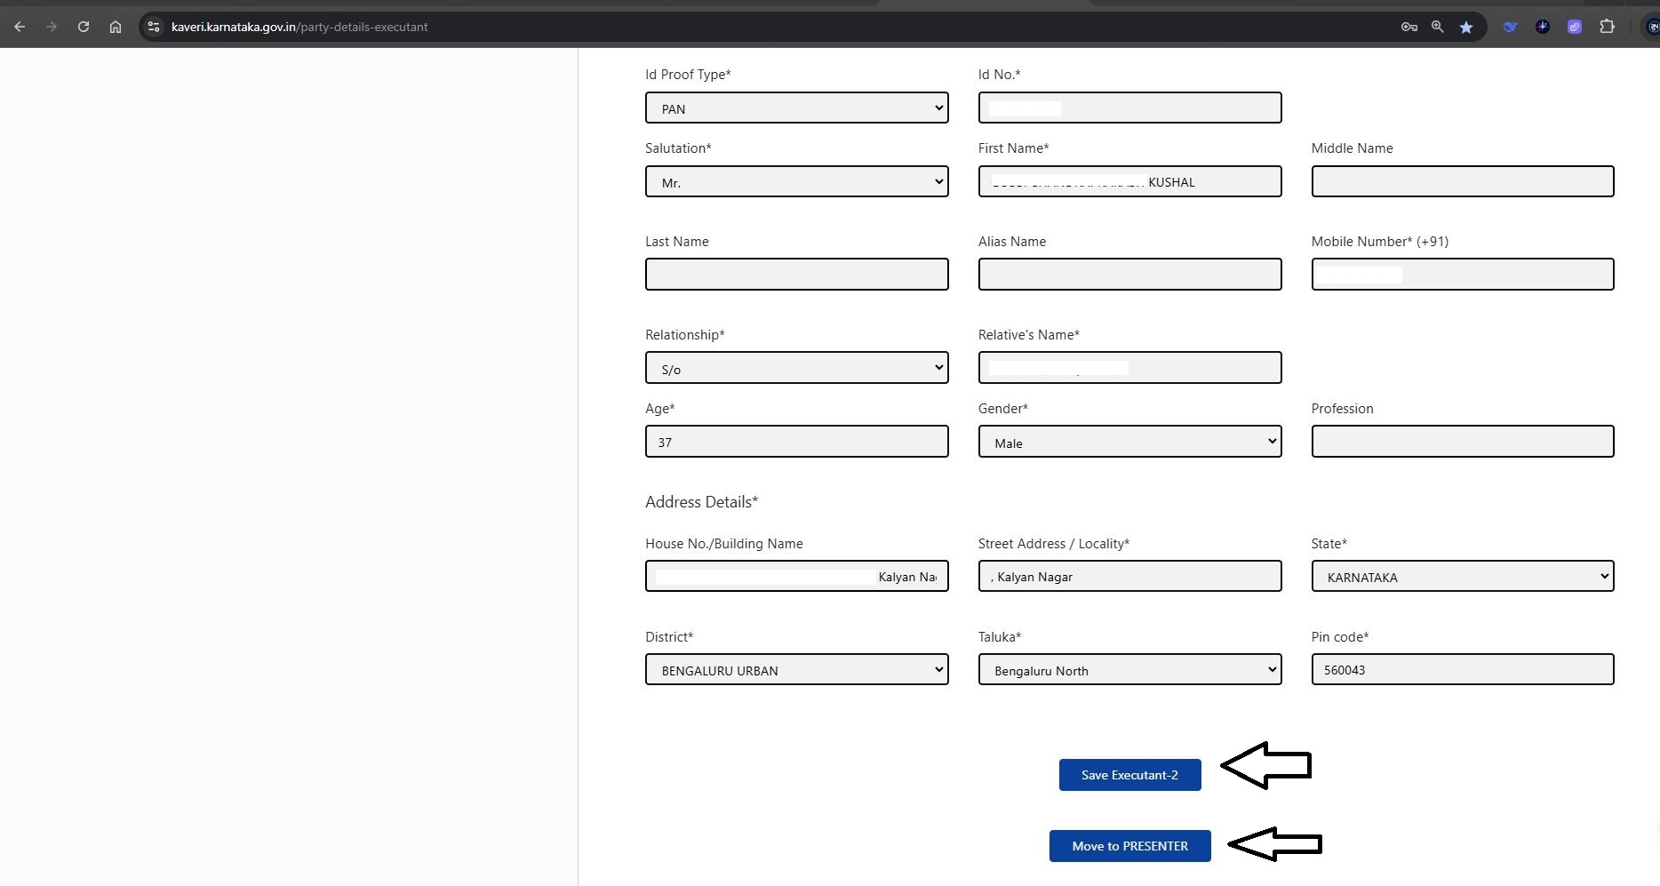The image size is (1660, 886).
Task: Click the saved passwords key icon
Action: tap(1409, 27)
